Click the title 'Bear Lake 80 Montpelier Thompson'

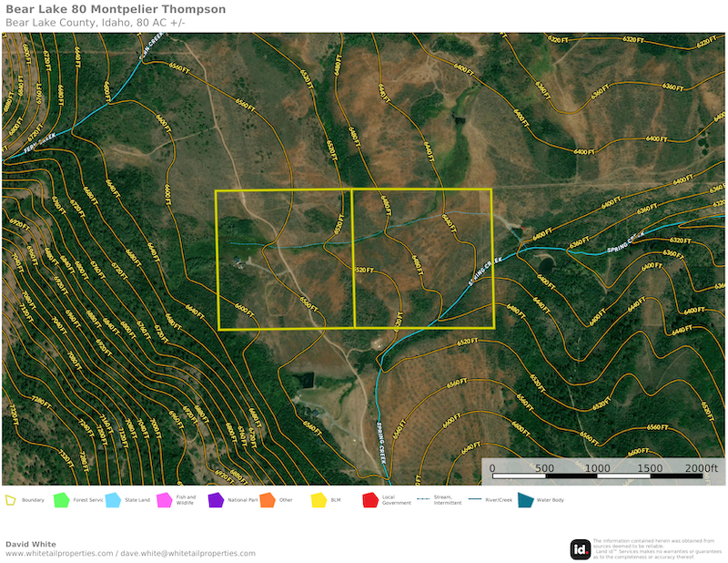coord(116,9)
